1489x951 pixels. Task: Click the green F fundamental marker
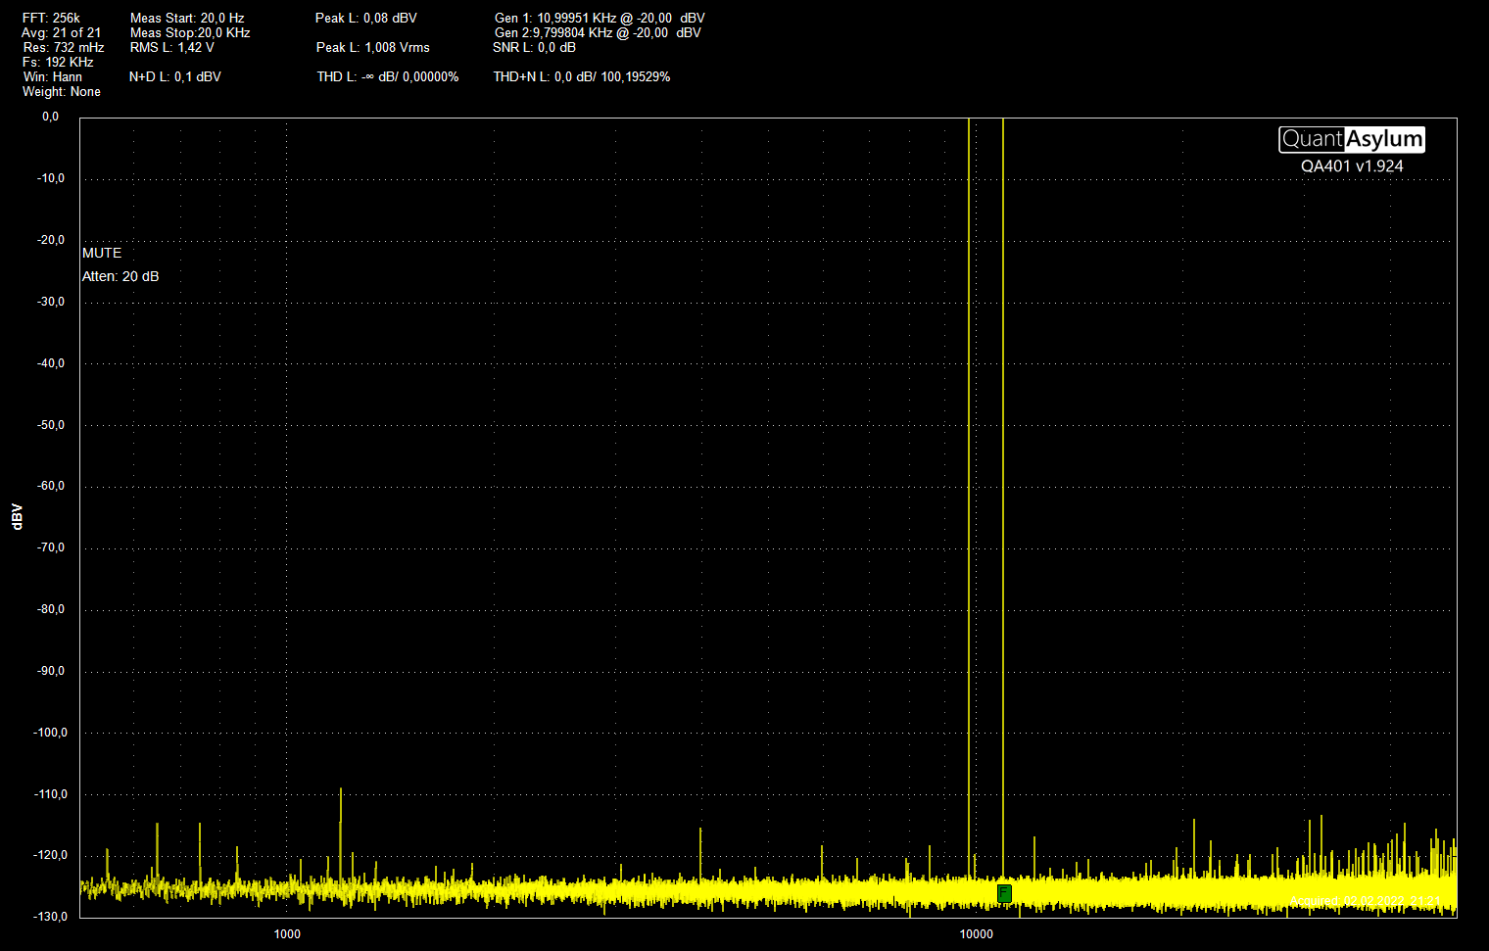tap(1004, 893)
